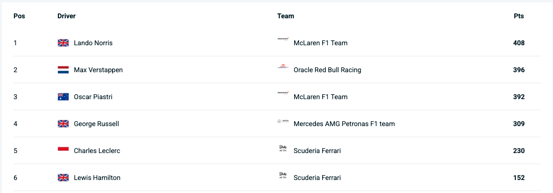Click the British flag beside Lewis Hamilton
Screen dimensions: 553x193
coord(63,178)
